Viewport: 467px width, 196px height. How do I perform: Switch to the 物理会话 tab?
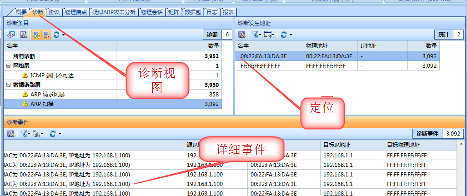click(x=151, y=12)
